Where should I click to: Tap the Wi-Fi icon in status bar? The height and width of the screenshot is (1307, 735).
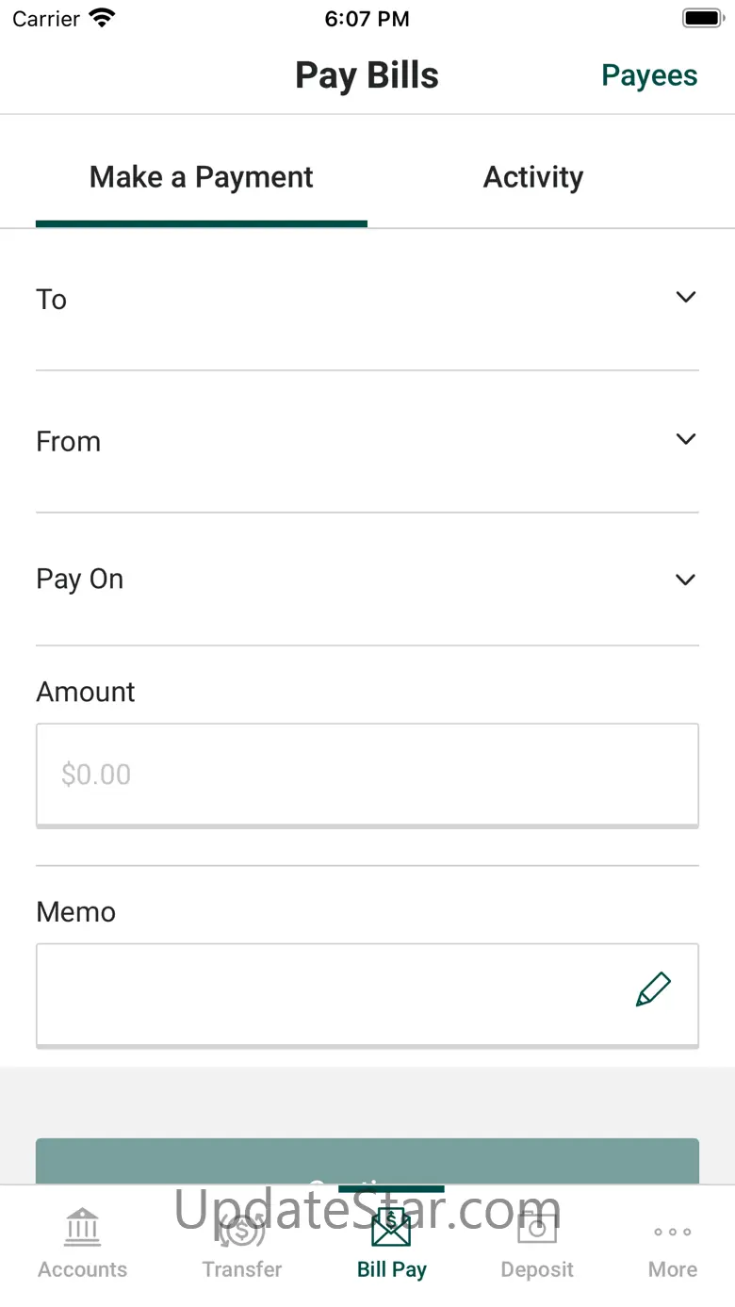coord(102,19)
